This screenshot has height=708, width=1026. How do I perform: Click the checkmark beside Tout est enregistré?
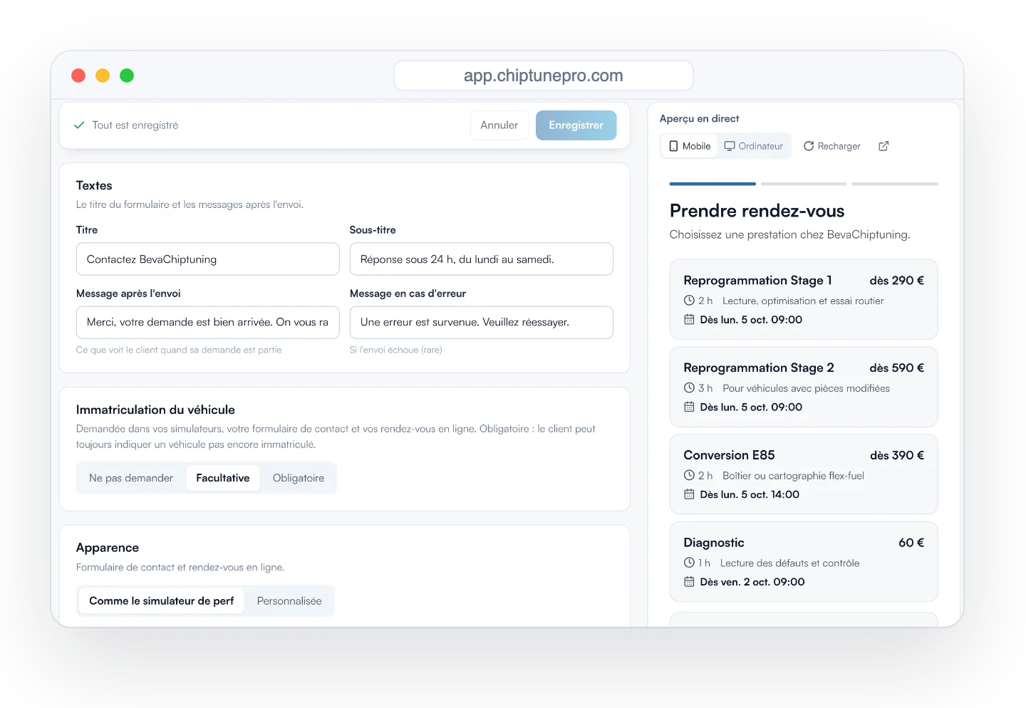pyautogui.click(x=79, y=125)
